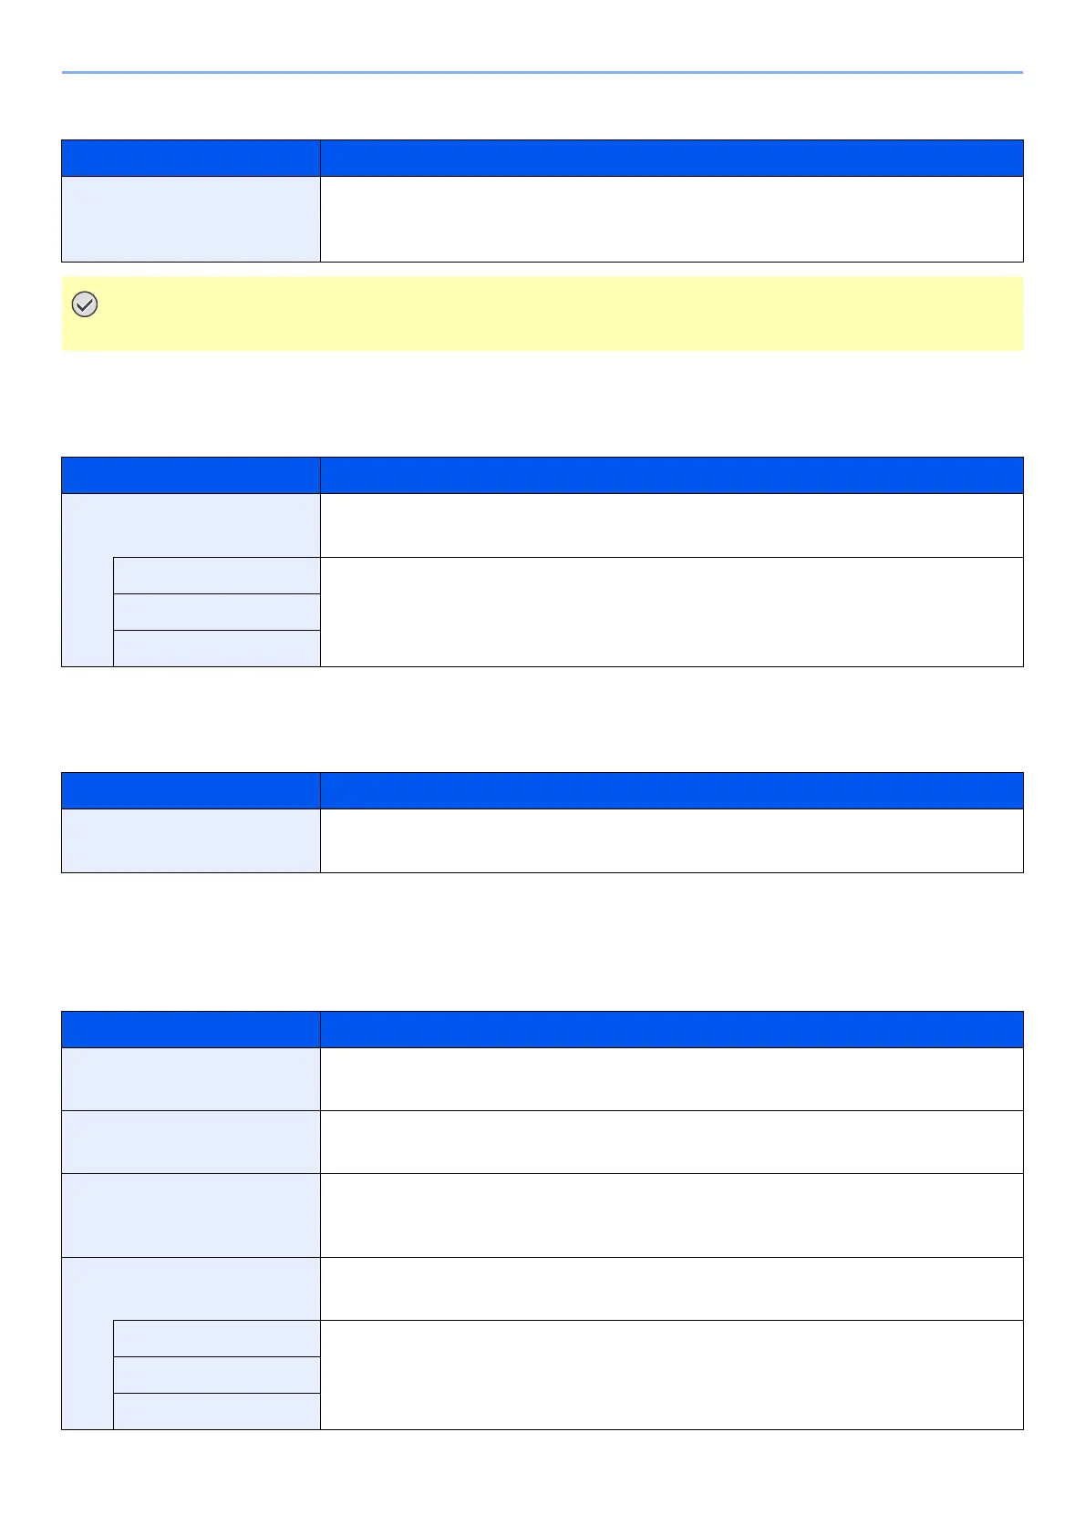Select first table's wide blue header cell

pyautogui.click(x=671, y=158)
